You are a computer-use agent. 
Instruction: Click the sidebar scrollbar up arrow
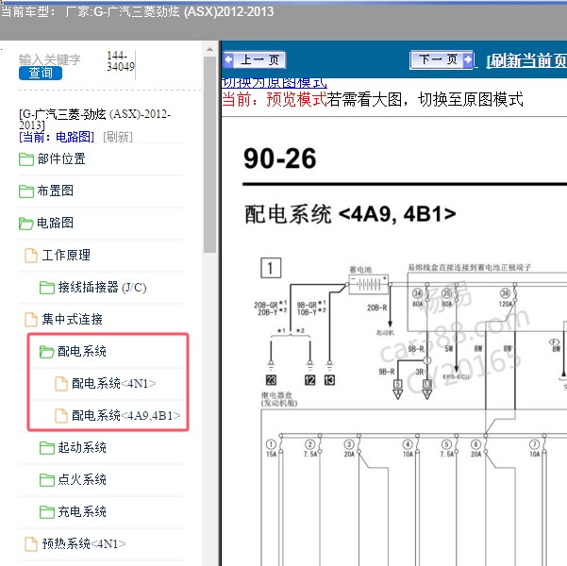coord(209,49)
